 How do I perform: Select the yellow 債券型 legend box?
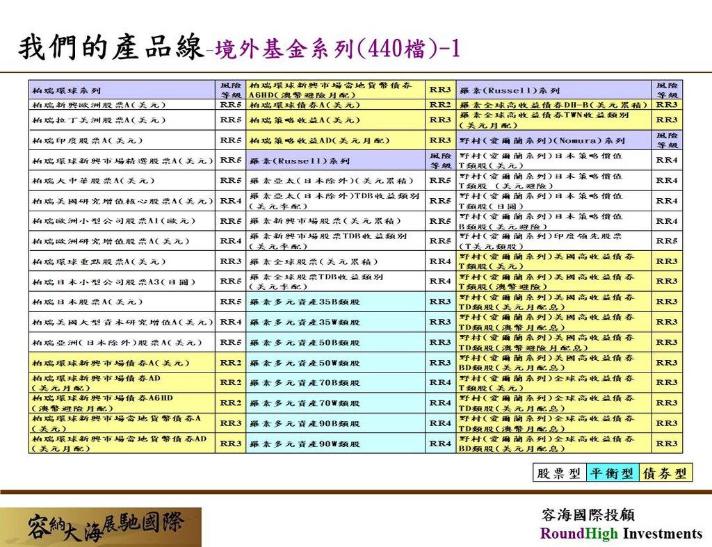(x=665, y=473)
